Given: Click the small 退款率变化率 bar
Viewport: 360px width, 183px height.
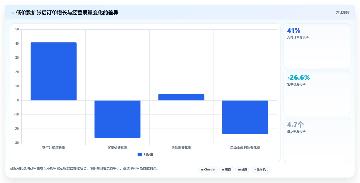Looking at the screenshot, I should pos(181,97).
